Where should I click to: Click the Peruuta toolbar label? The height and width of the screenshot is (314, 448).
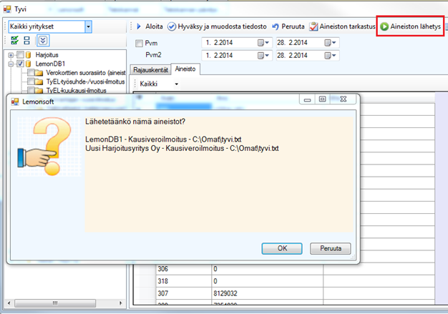(293, 26)
